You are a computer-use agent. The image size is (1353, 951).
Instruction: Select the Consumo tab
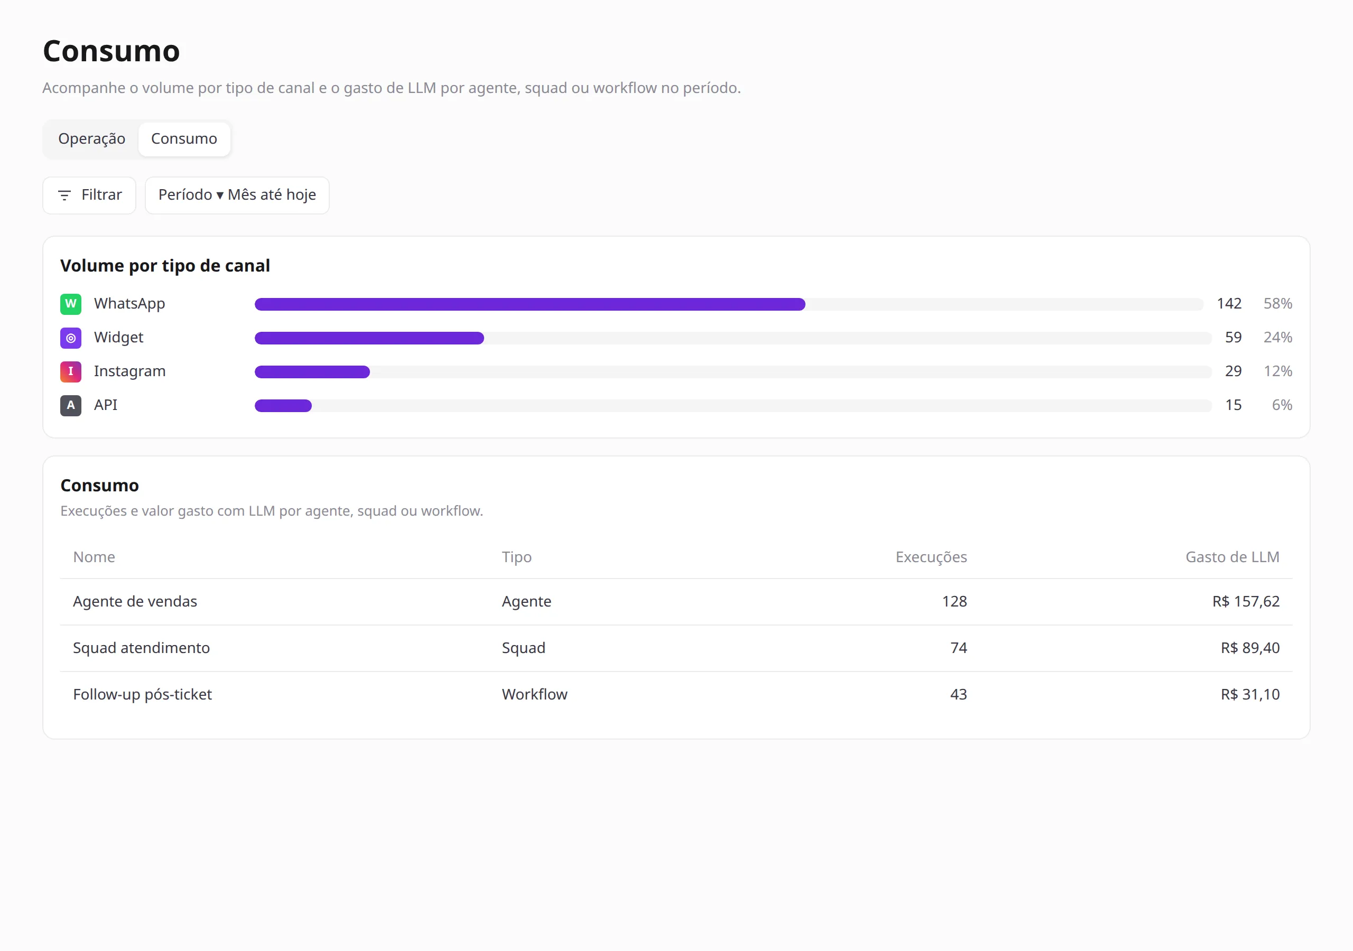[x=184, y=139]
